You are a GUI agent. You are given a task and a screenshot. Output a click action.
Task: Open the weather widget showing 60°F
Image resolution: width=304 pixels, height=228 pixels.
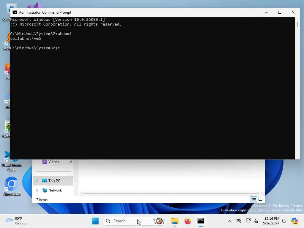(16, 221)
